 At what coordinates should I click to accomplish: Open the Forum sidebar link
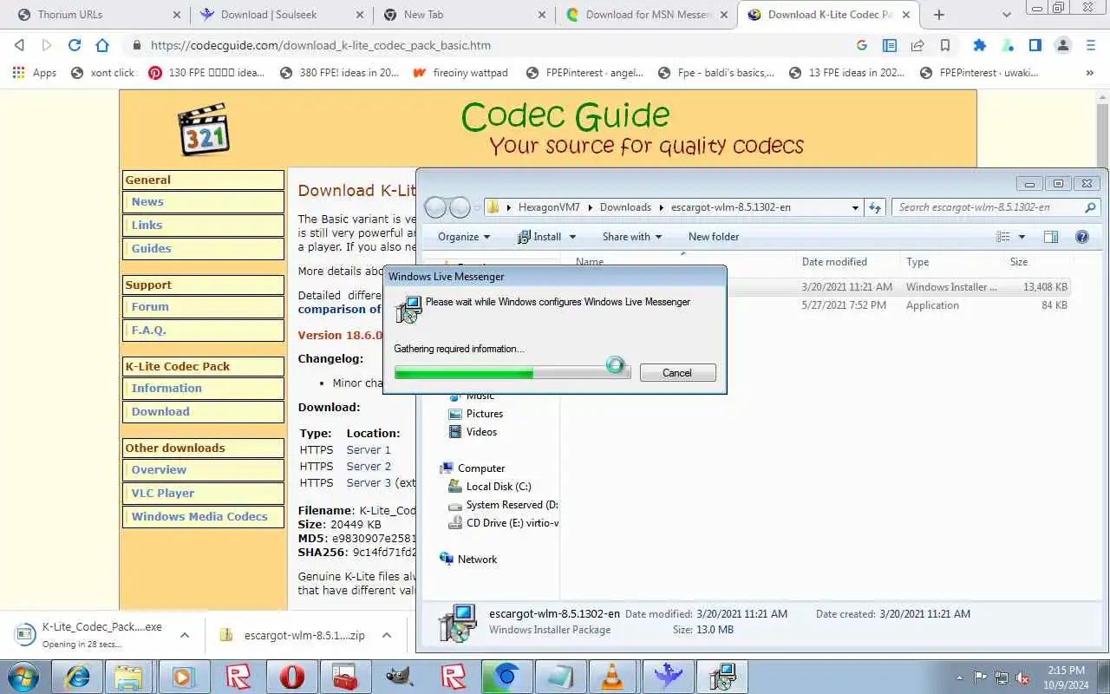pos(150,307)
